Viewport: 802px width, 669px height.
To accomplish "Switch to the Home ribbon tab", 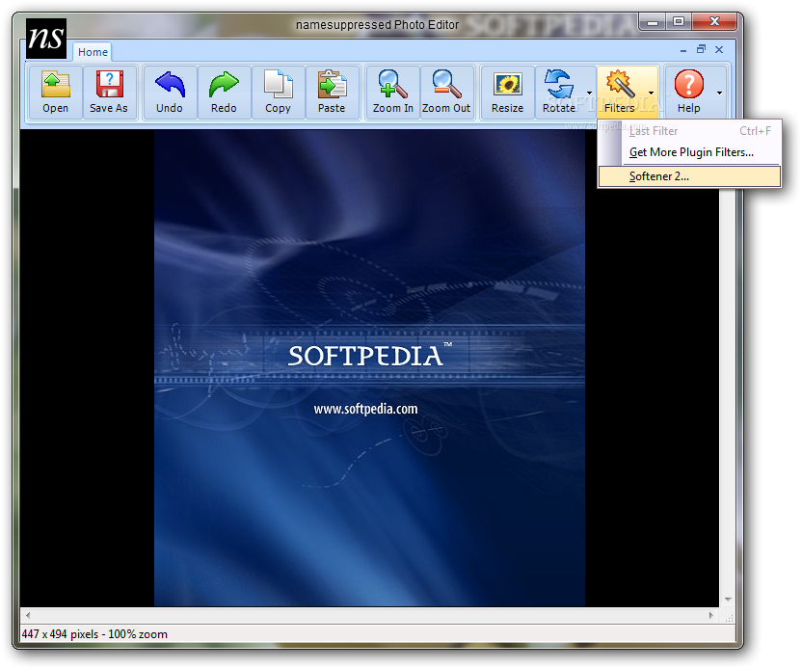I will (93, 52).
